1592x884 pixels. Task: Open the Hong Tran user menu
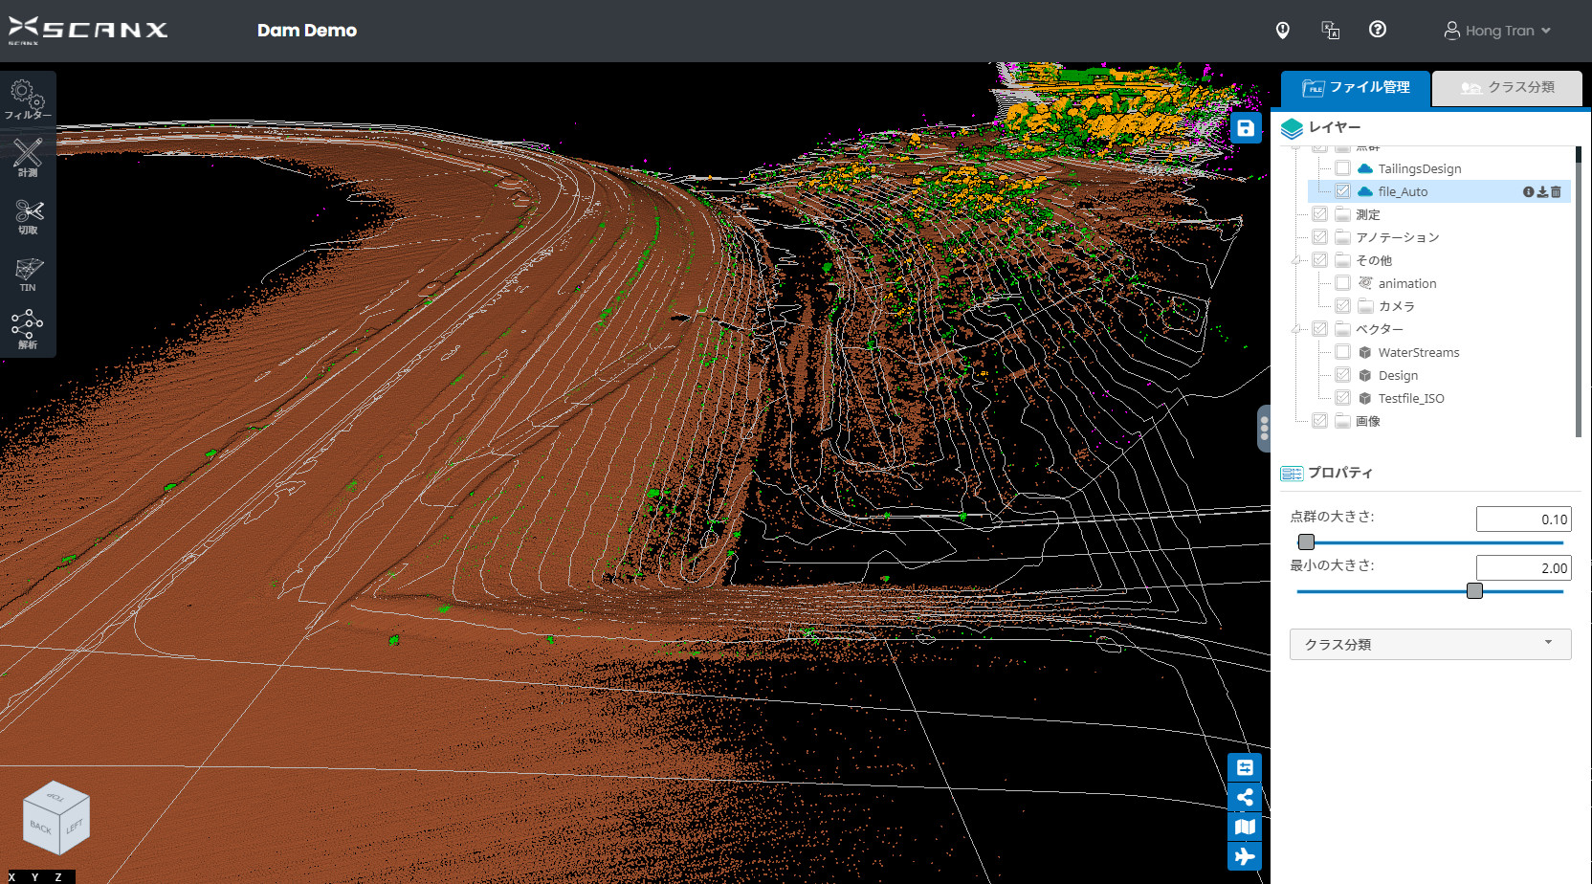click(x=1497, y=31)
